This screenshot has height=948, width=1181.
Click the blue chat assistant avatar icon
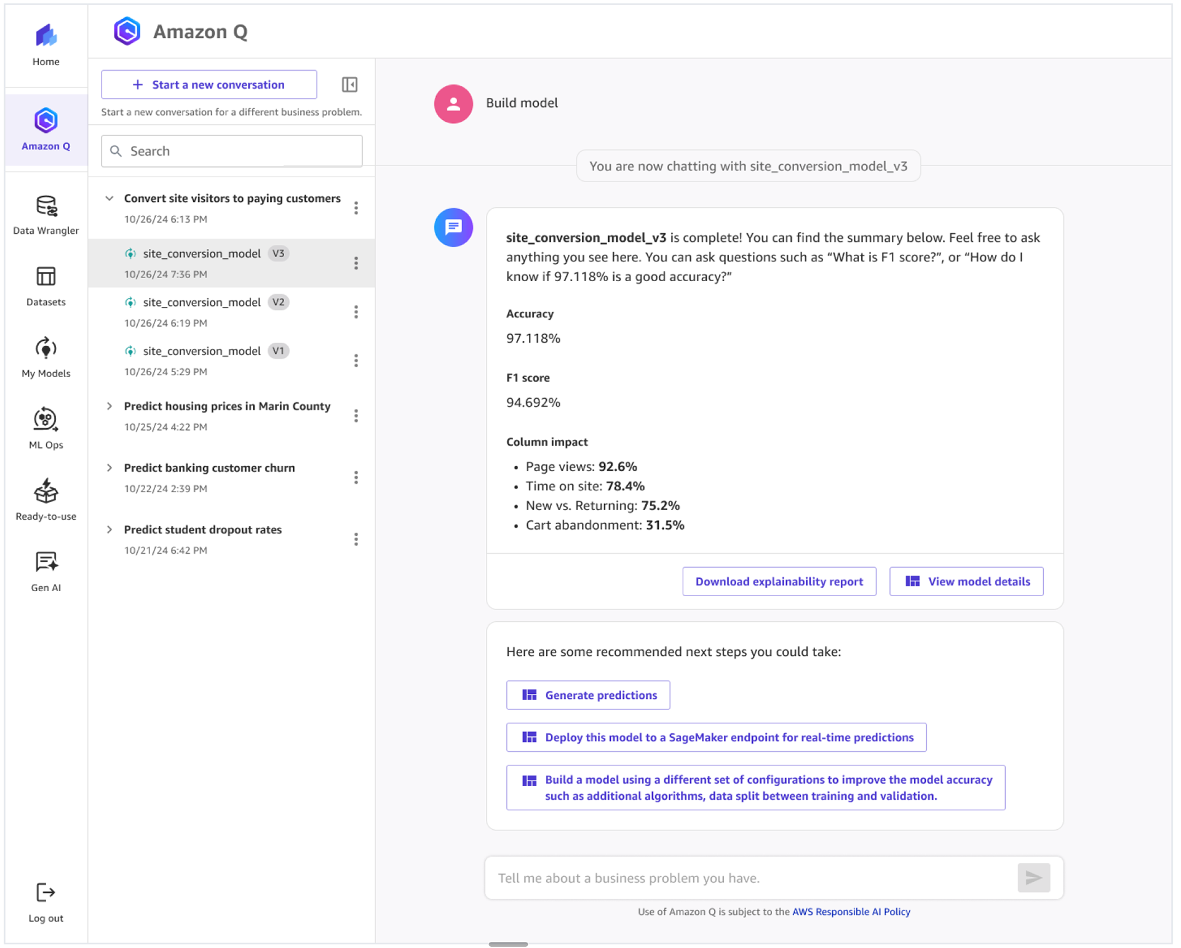click(453, 228)
